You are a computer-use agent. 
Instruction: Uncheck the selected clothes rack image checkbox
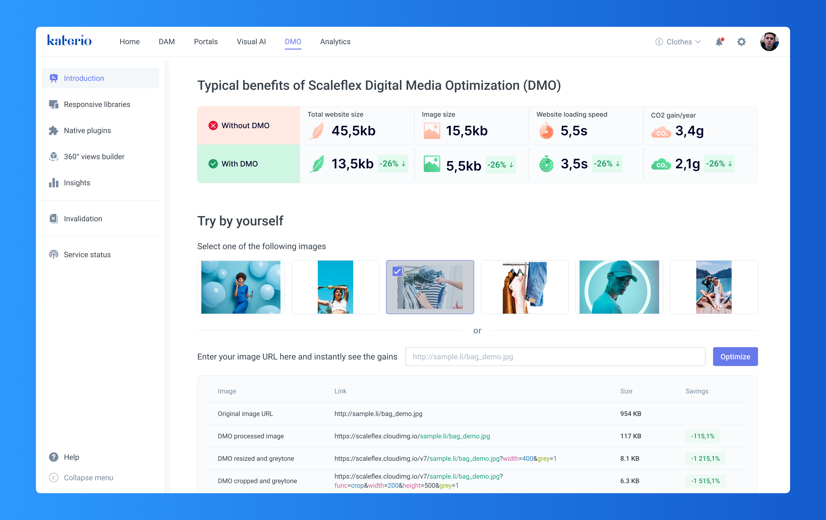click(397, 272)
